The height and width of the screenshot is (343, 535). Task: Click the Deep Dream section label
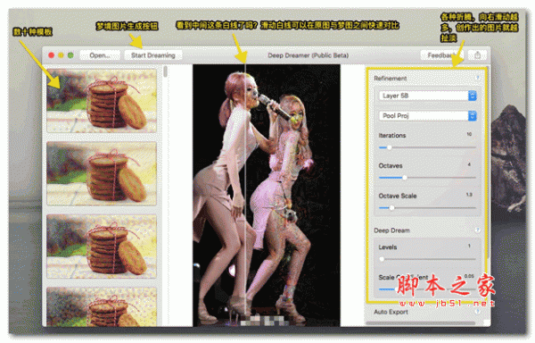(x=391, y=230)
